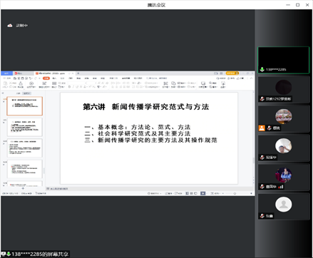Click the orange host badge icon

click(x=262, y=128)
